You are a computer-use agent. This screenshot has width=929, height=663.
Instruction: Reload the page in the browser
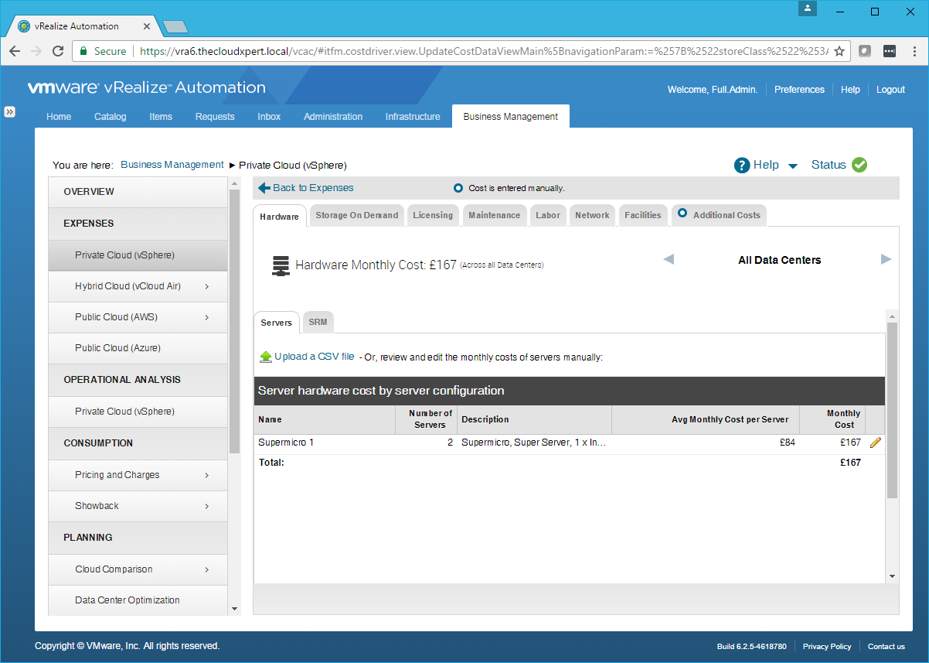coord(58,51)
